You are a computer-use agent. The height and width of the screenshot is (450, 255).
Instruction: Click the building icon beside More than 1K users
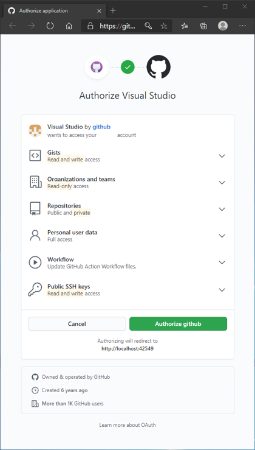[x=35, y=404]
